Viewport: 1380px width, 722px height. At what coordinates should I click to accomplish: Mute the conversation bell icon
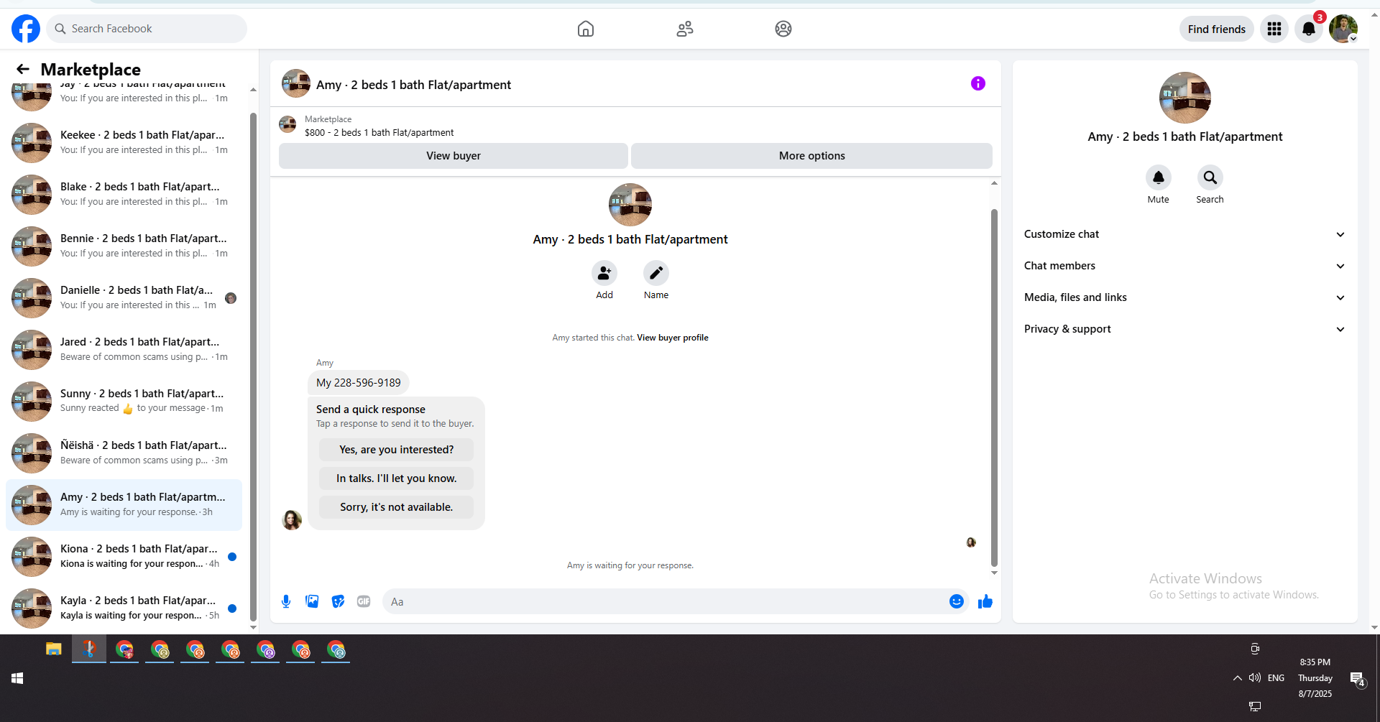tap(1159, 177)
